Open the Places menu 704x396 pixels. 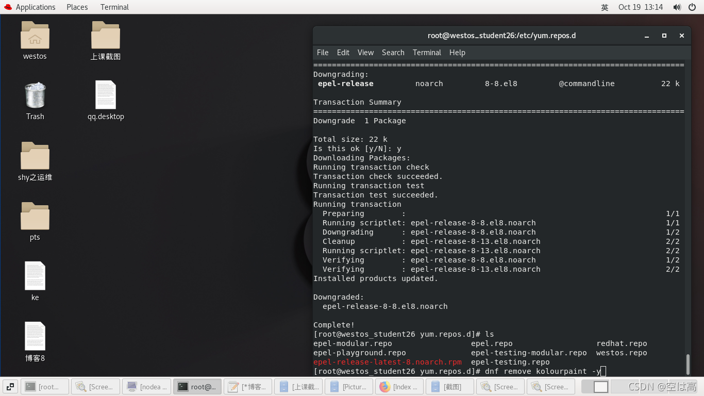pos(77,7)
